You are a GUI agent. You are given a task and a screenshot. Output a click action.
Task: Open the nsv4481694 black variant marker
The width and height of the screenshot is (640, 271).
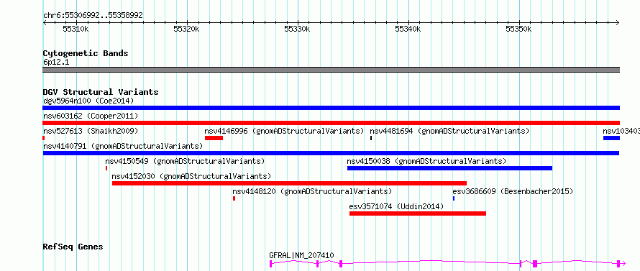click(371, 138)
